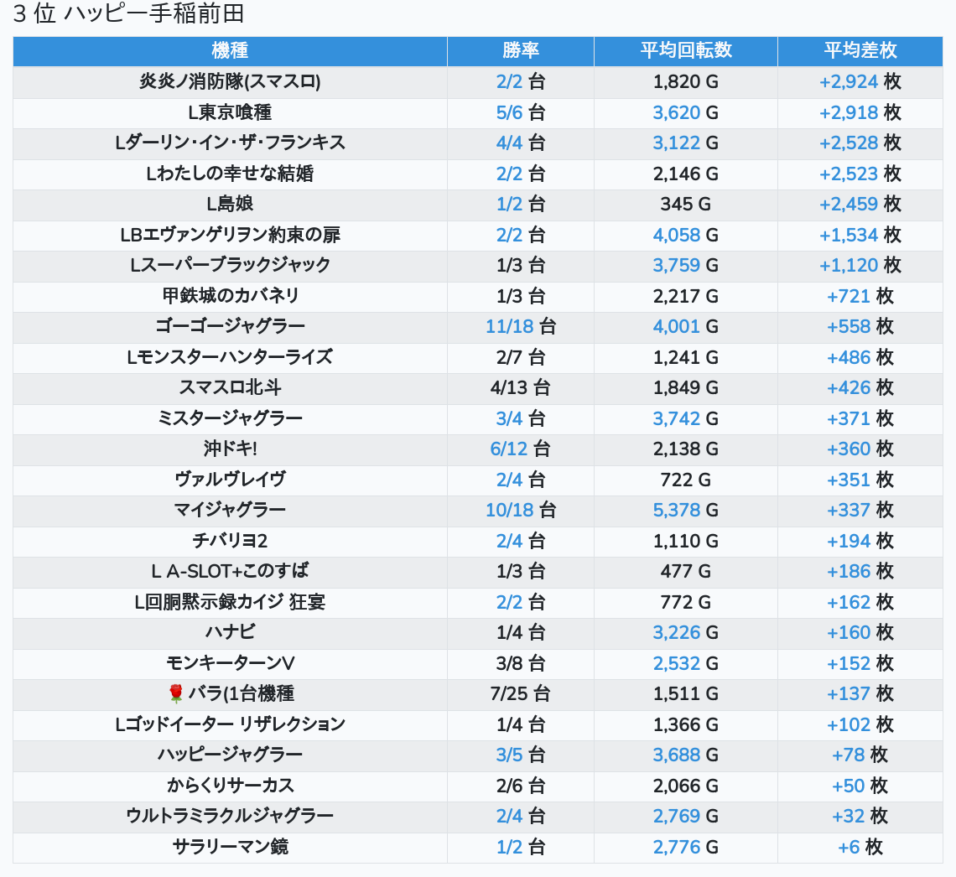This screenshot has height=877, width=956.
Task: Click the 3/8 台 win rate cell
Action: point(521,663)
